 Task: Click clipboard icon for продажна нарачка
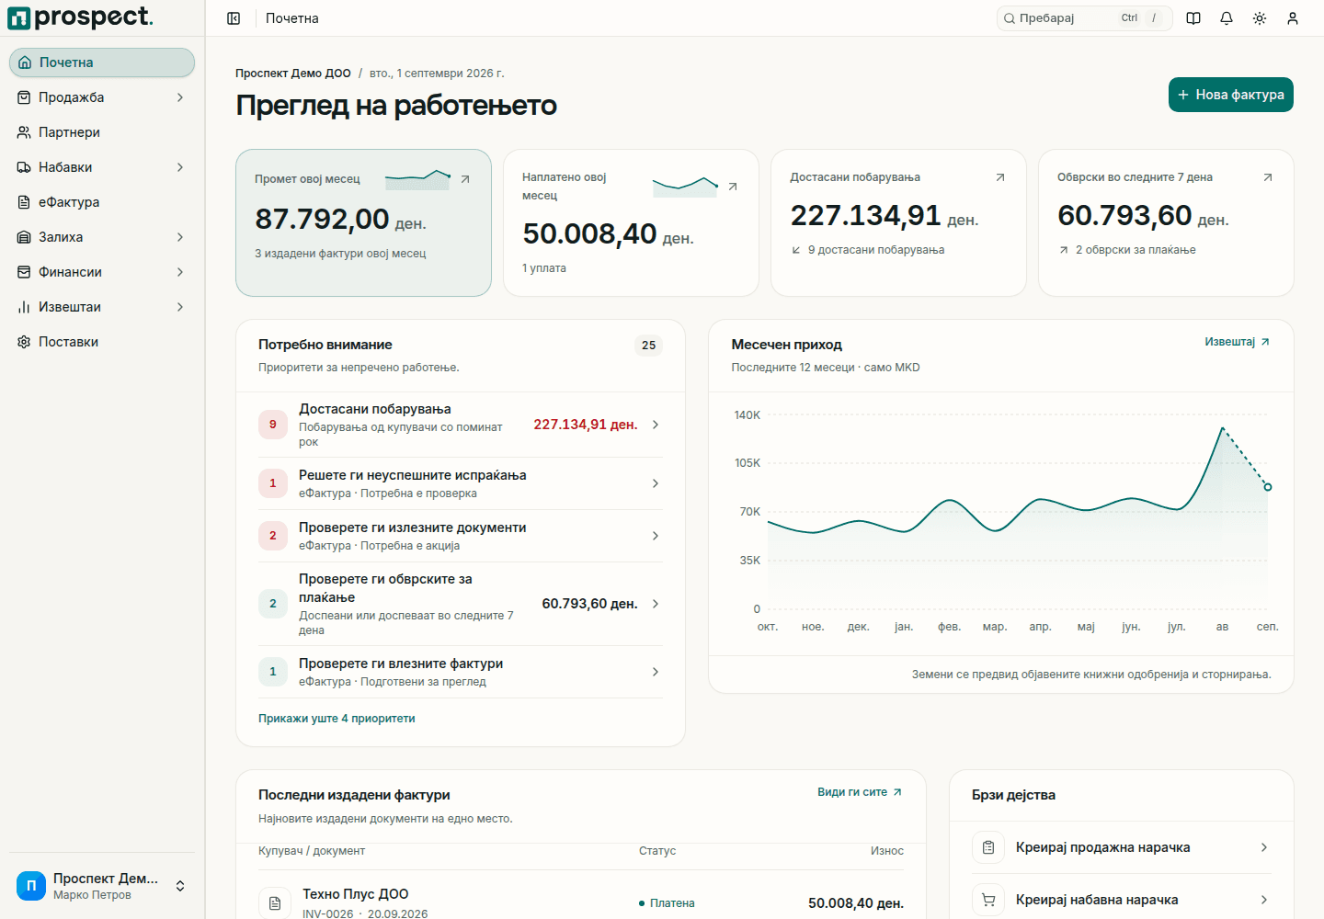pyautogui.click(x=988, y=847)
